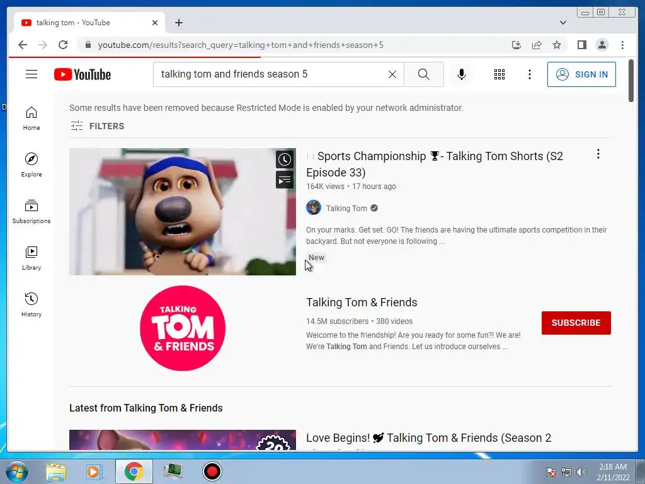Start voice search with microphone icon
The height and width of the screenshot is (484, 645).
point(462,74)
